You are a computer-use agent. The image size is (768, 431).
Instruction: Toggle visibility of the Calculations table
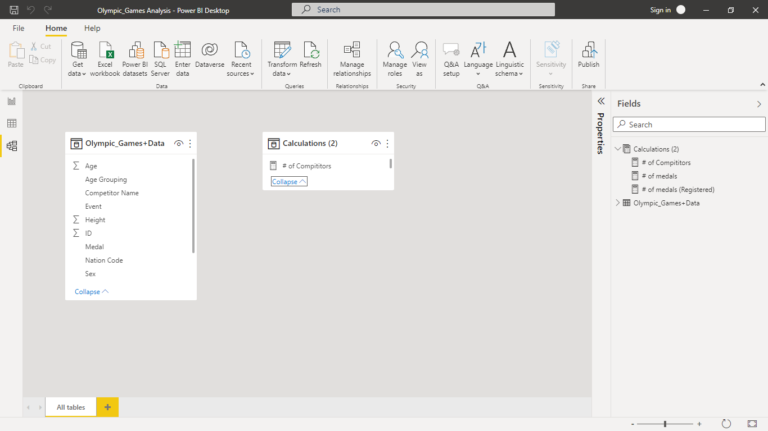(x=376, y=143)
